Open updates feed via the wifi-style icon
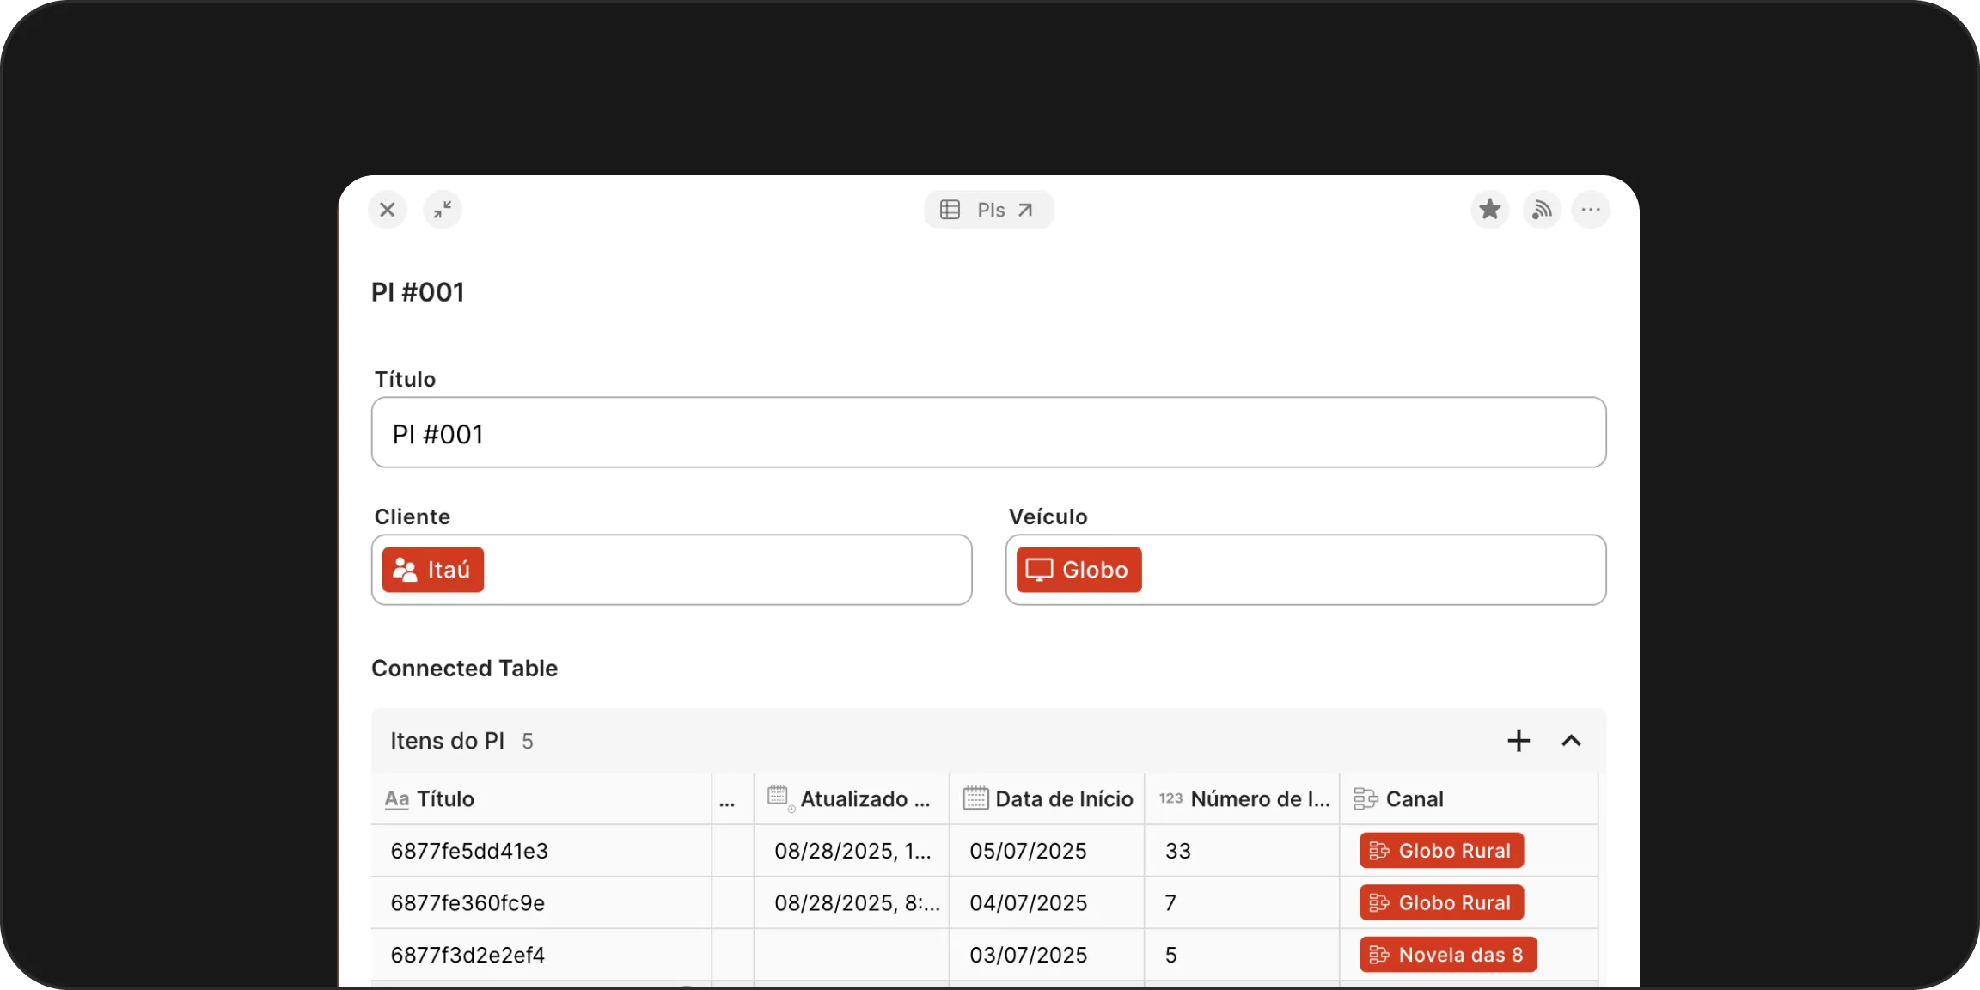Viewport: 1980px width, 990px height. coord(1541,209)
